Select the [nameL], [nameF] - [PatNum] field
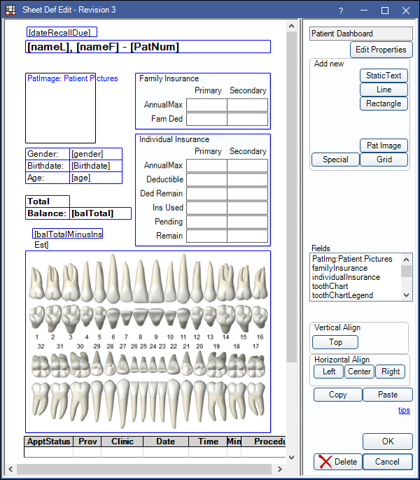The width and height of the screenshot is (420, 480). pyautogui.click(x=148, y=46)
